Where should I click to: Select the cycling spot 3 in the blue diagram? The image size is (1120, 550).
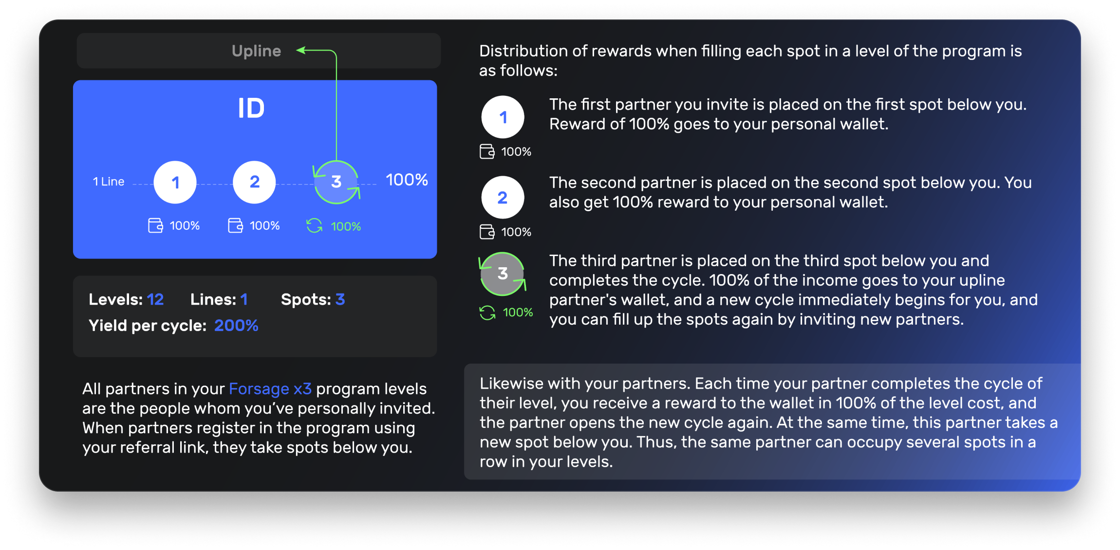click(x=336, y=182)
